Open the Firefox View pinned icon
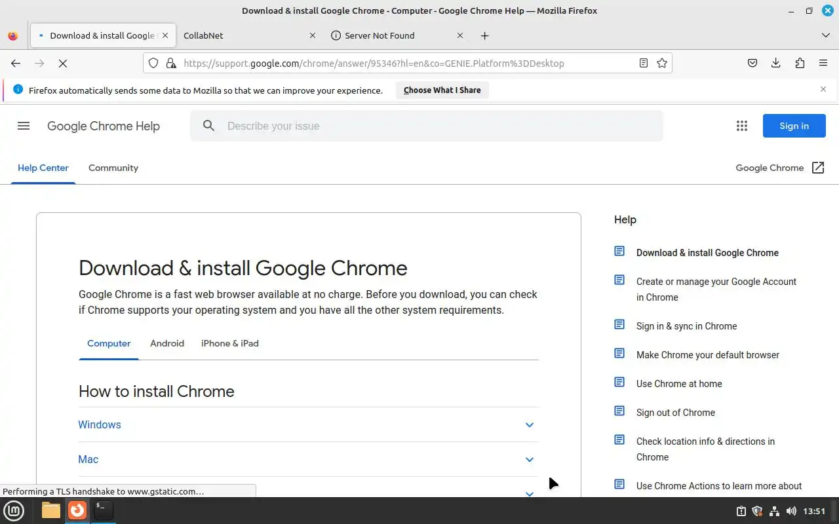839x524 pixels. (12, 35)
